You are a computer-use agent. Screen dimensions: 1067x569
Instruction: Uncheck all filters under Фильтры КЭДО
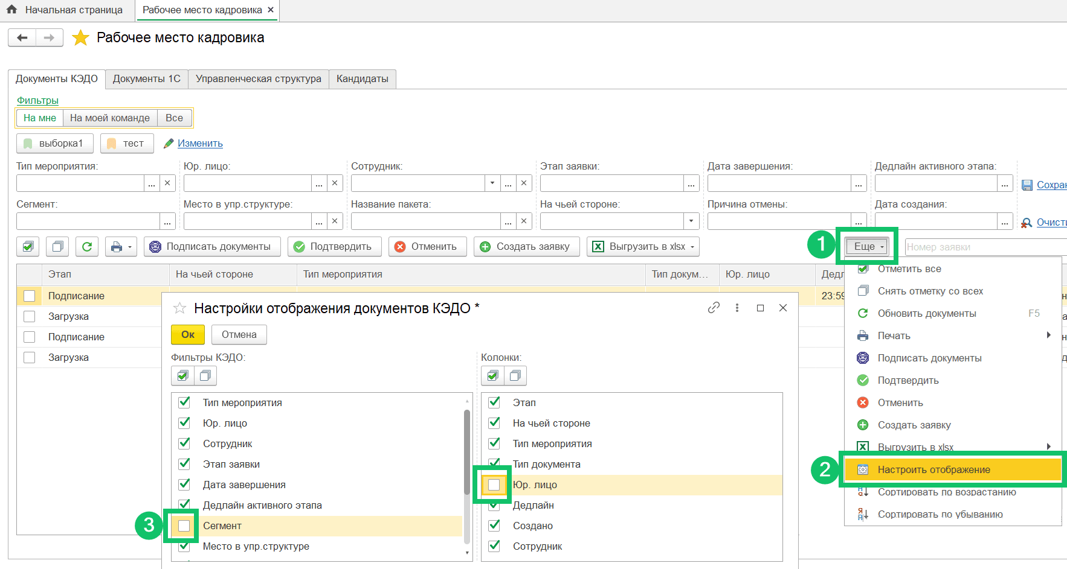point(205,376)
